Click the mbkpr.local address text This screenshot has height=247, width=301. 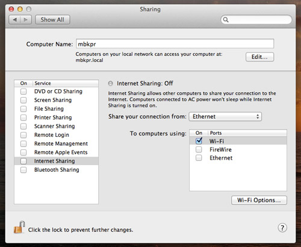pyautogui.click(x=89, y=60)
